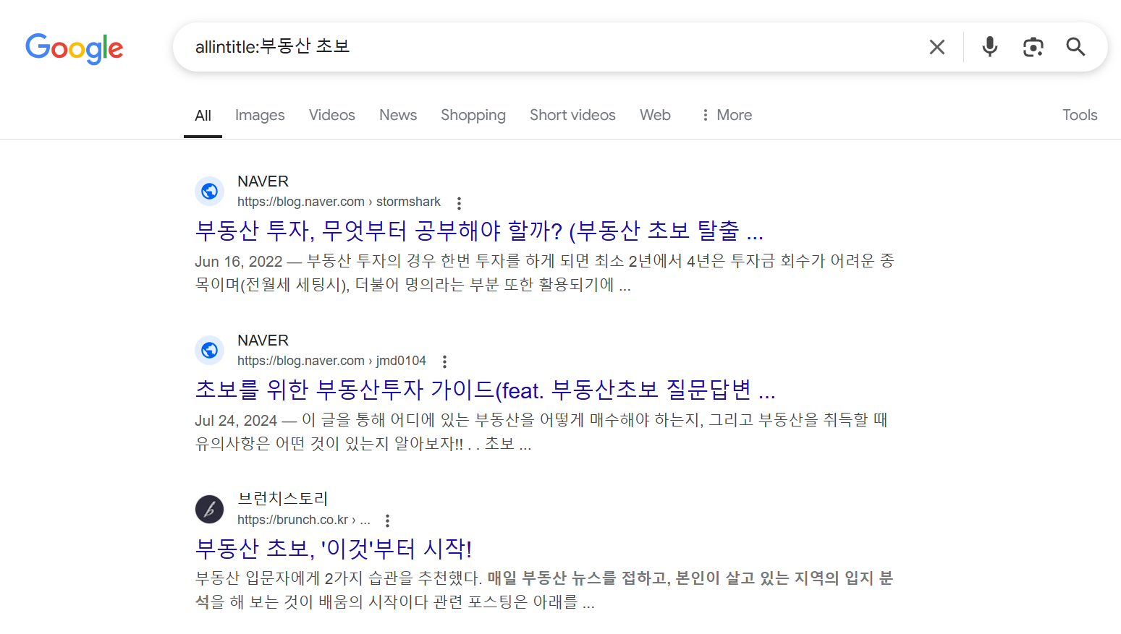Click the blog.naver.com › stormshark URL
The height and width of the screenshot is (634, 1121).
coord(339,202)
